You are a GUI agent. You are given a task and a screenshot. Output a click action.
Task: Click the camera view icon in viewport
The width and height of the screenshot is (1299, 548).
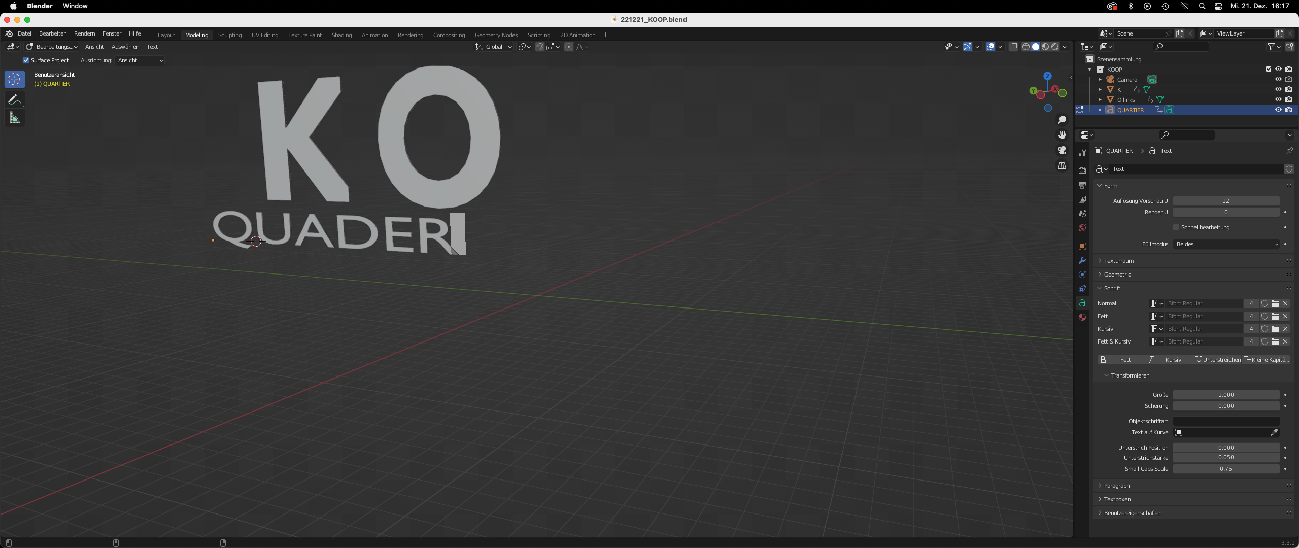[1062, 151]
